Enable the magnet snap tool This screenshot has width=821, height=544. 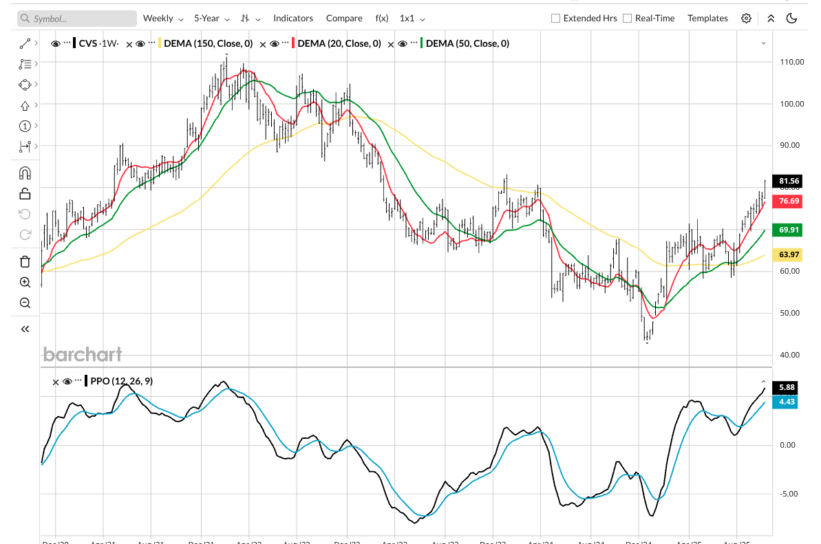click(25, 173)
